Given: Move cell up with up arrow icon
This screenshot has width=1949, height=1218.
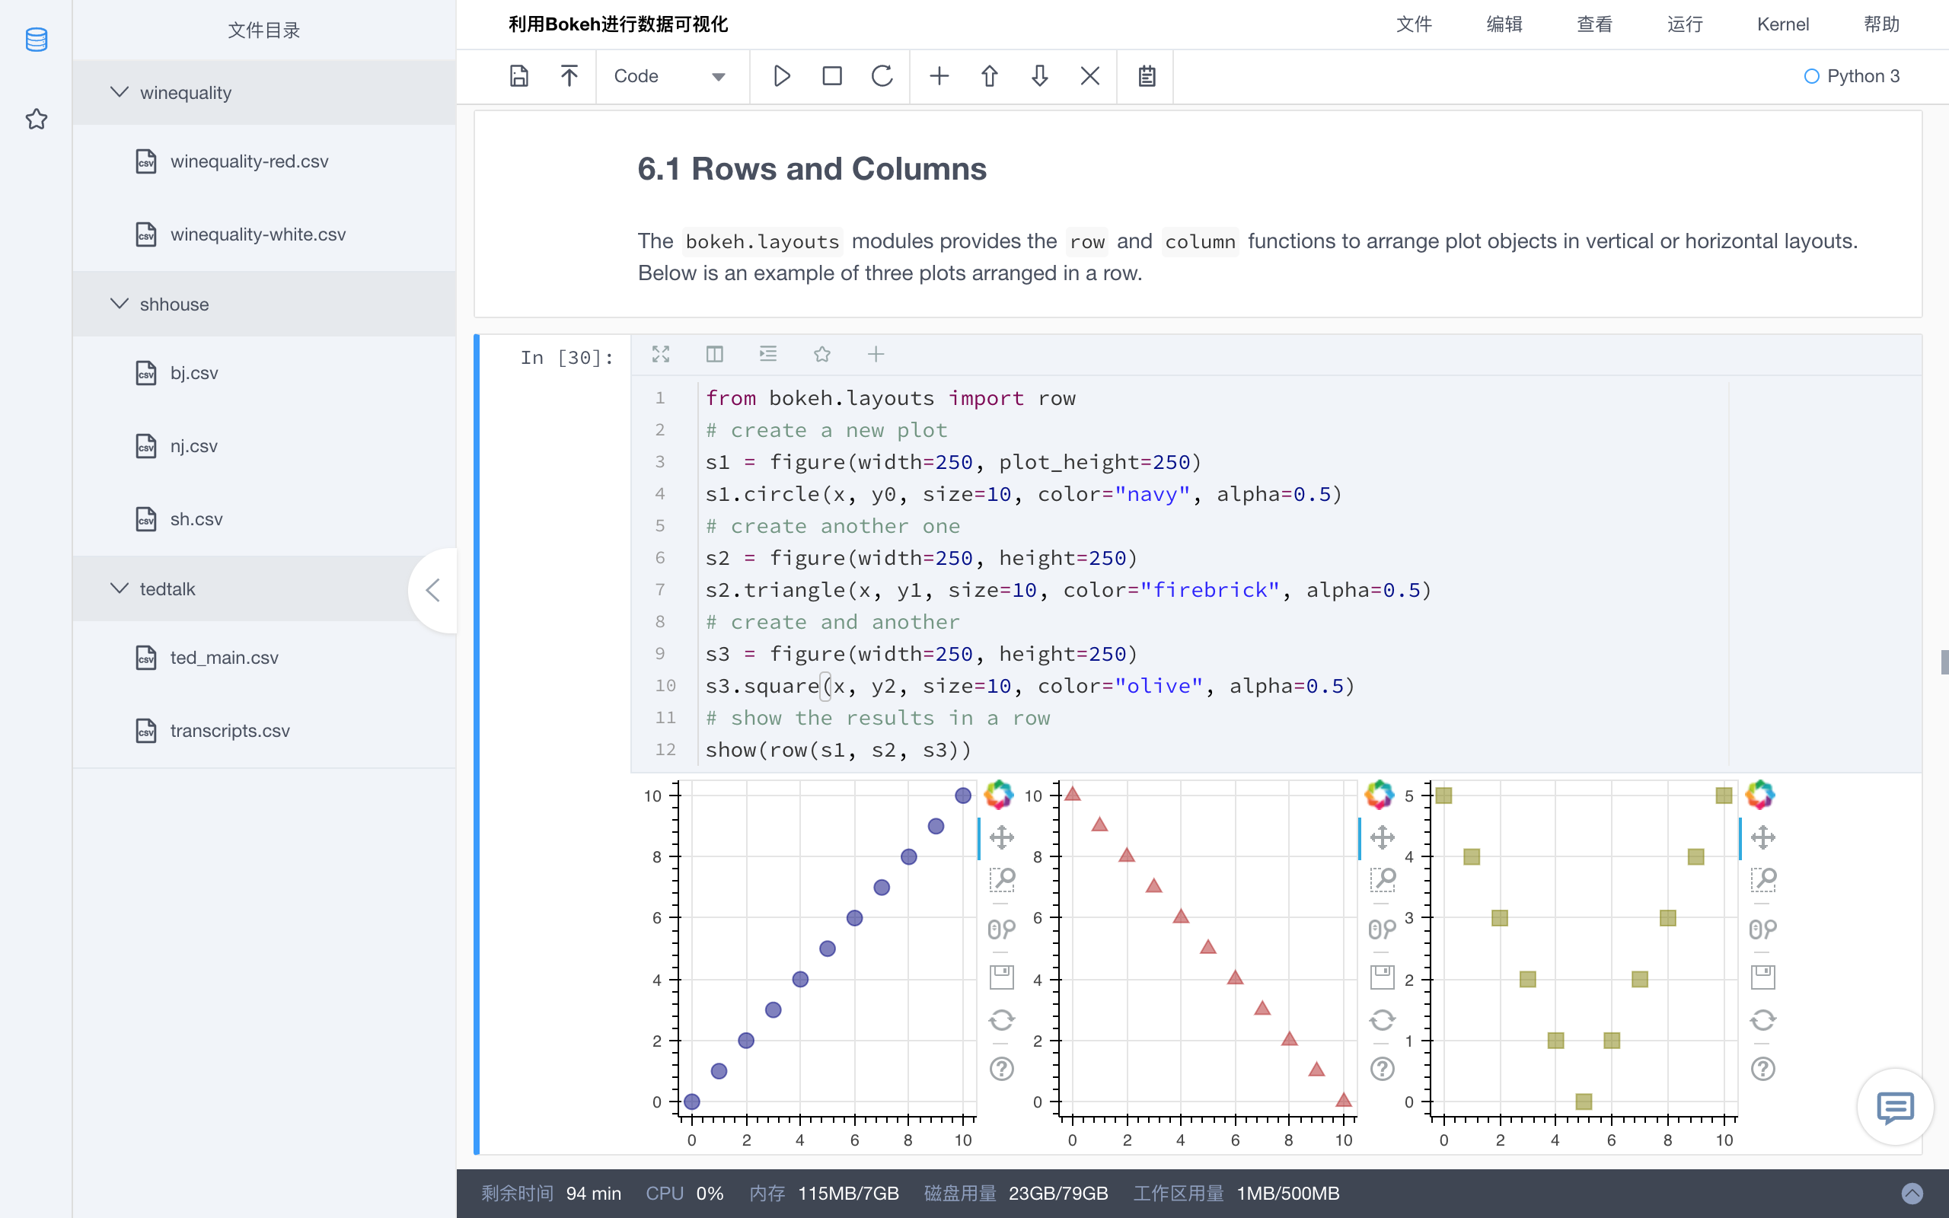Looking at the screenshot, I should pos(989,75).
